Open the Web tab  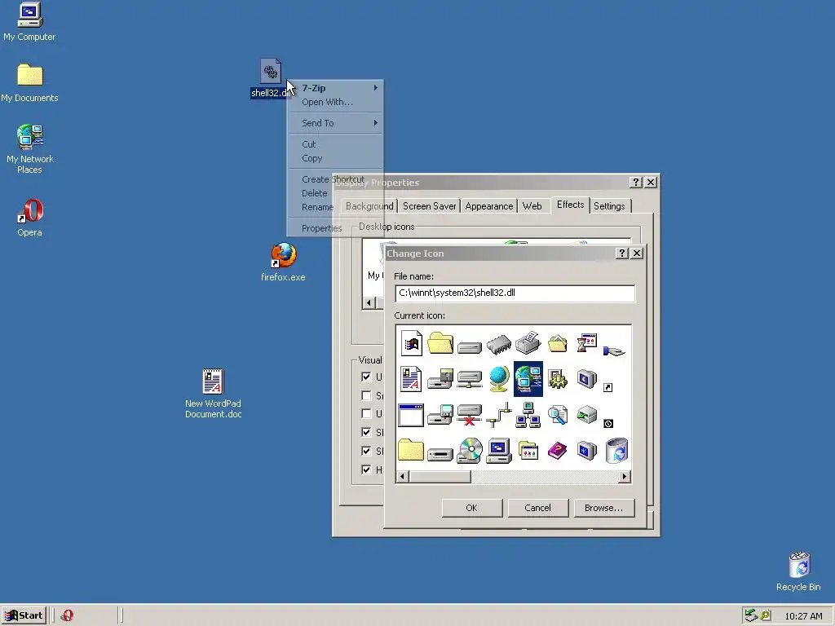pyautogui.click(x=532, y=206)
